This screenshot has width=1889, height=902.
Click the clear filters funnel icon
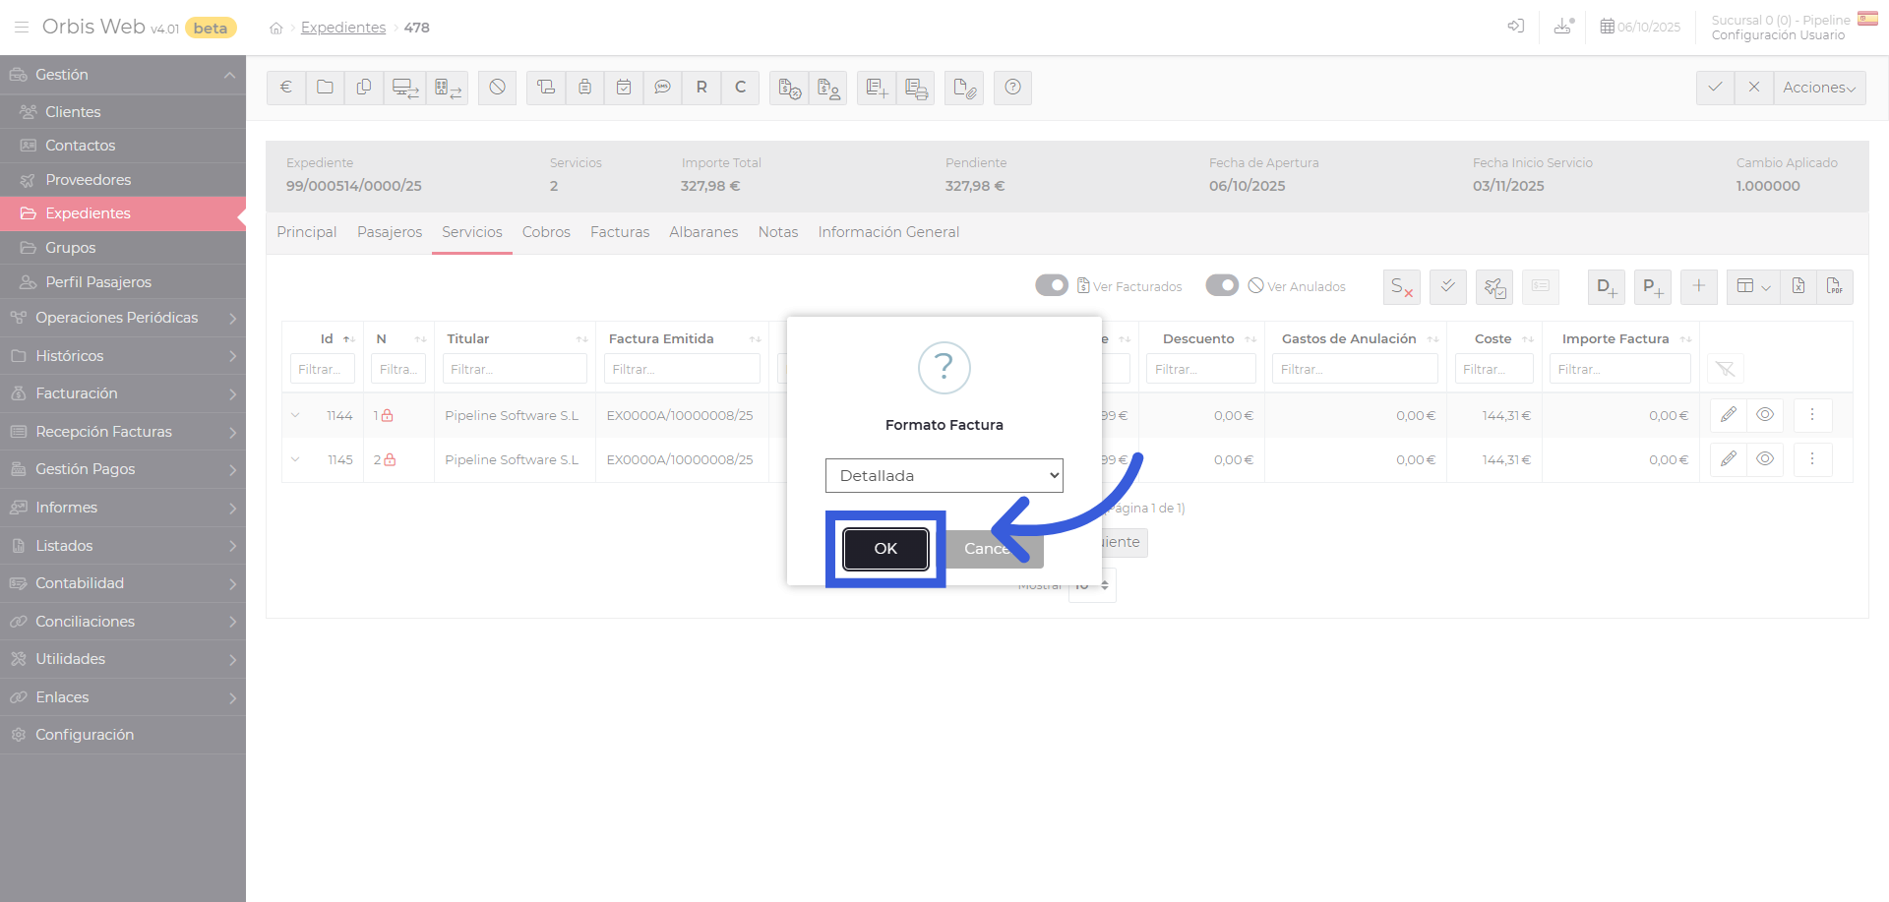(1725, 369)
